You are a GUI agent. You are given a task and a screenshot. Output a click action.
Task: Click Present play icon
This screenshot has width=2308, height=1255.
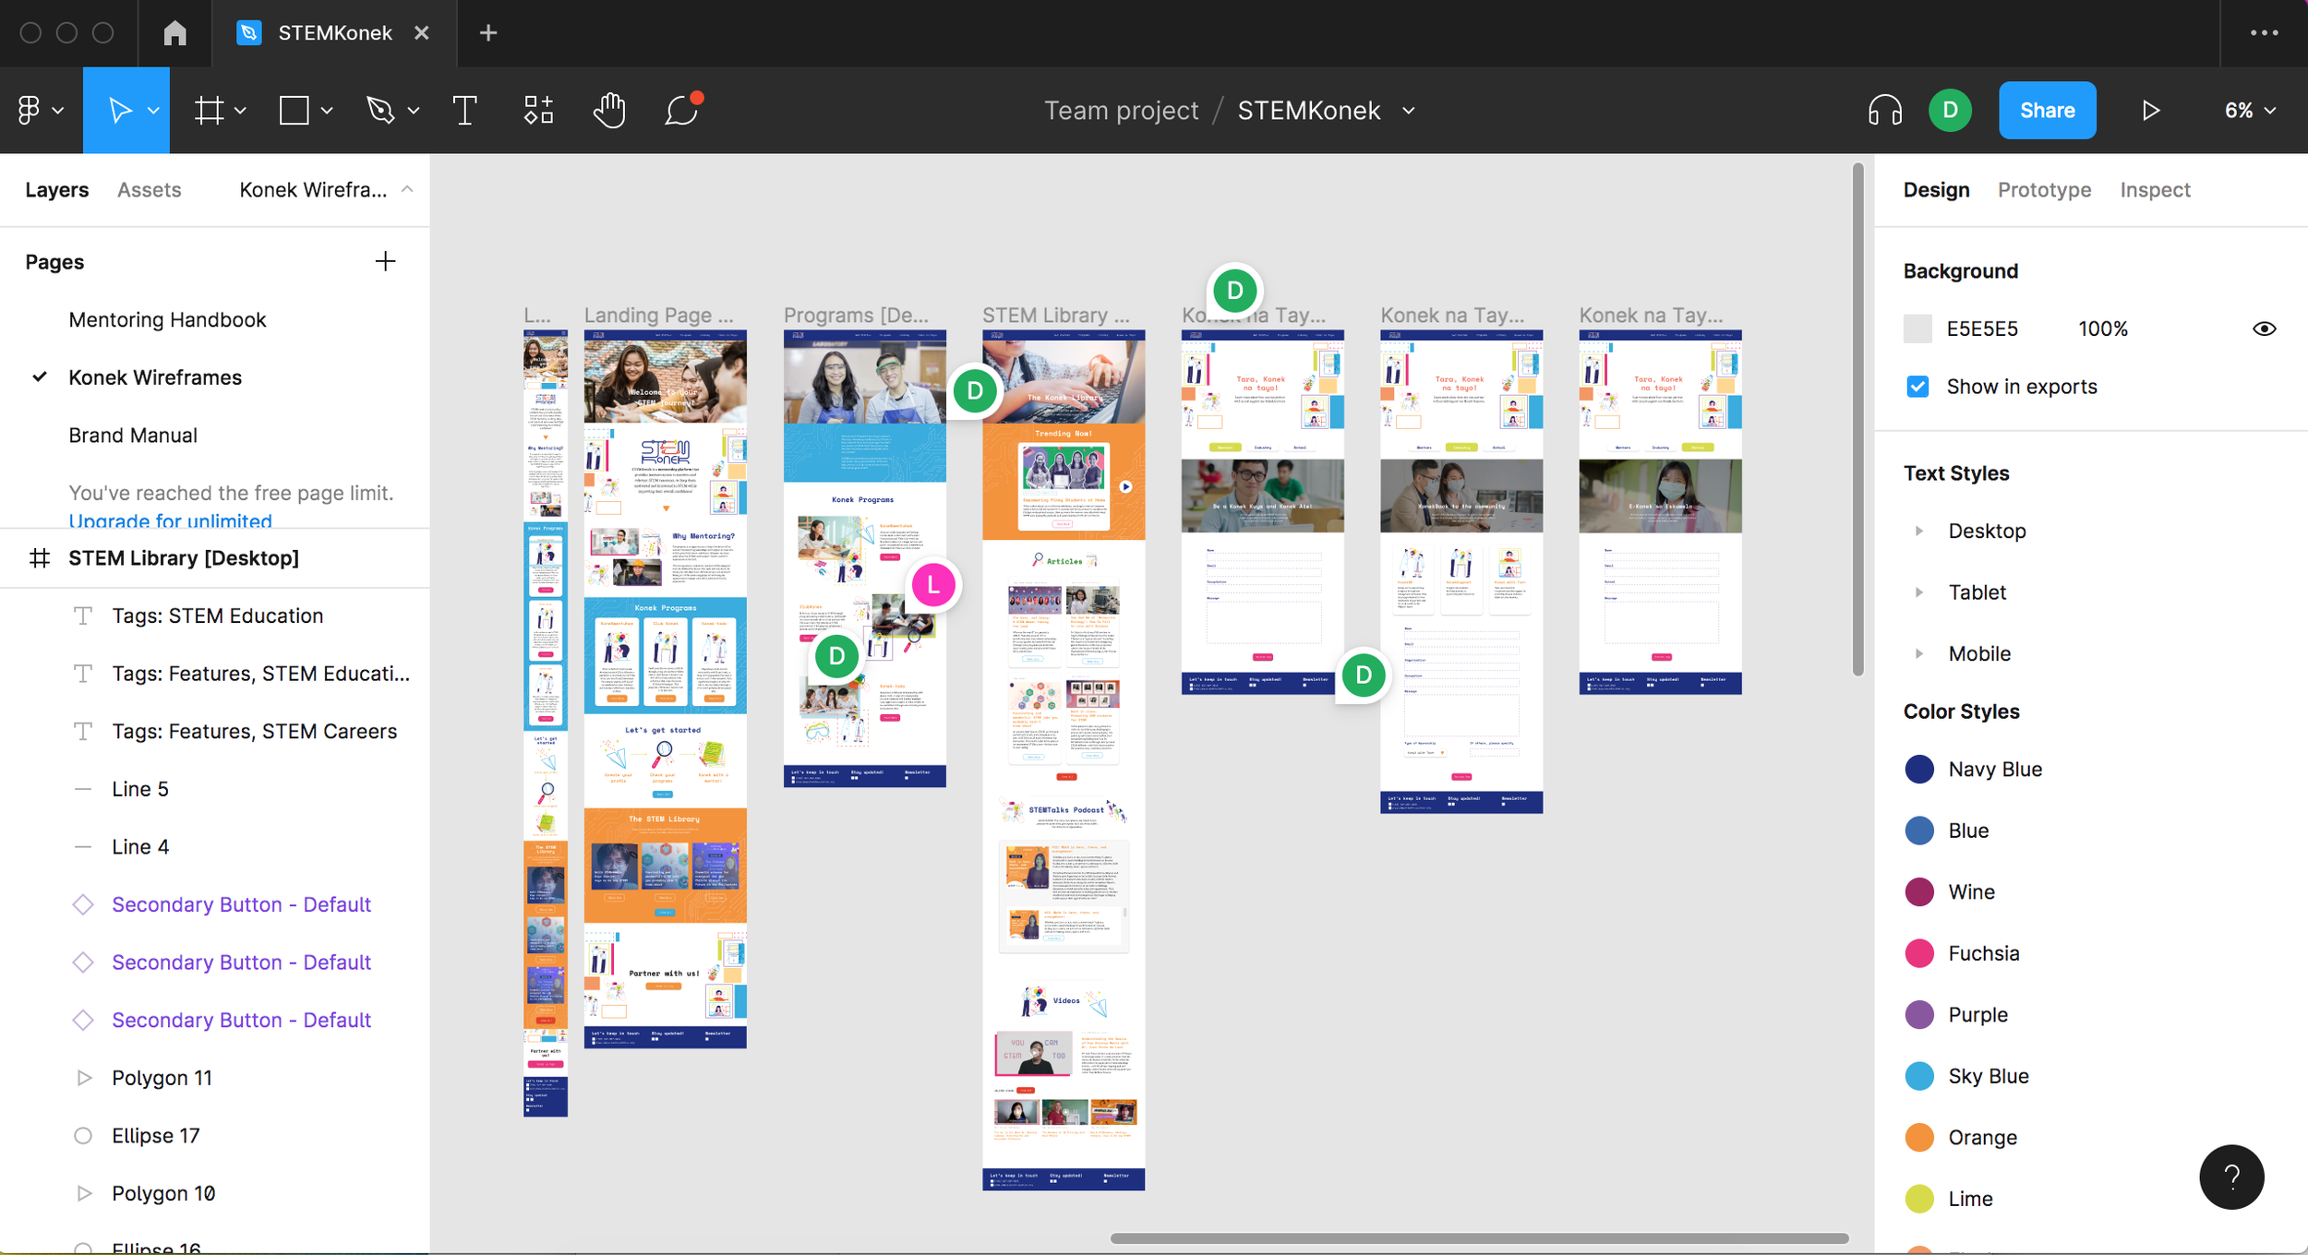(2150, 111)
